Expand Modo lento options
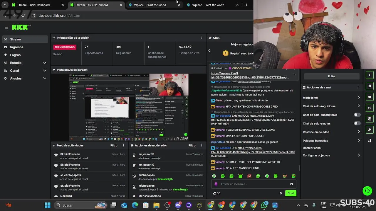Viewport: 376px width, 211px height. (x=359, y=98)
